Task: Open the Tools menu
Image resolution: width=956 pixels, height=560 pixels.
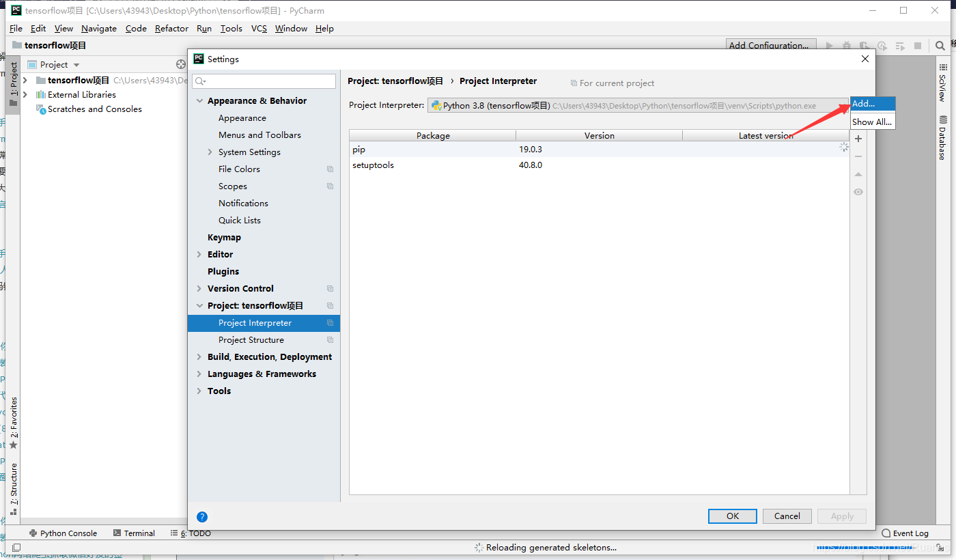Action: click(231, 29)
